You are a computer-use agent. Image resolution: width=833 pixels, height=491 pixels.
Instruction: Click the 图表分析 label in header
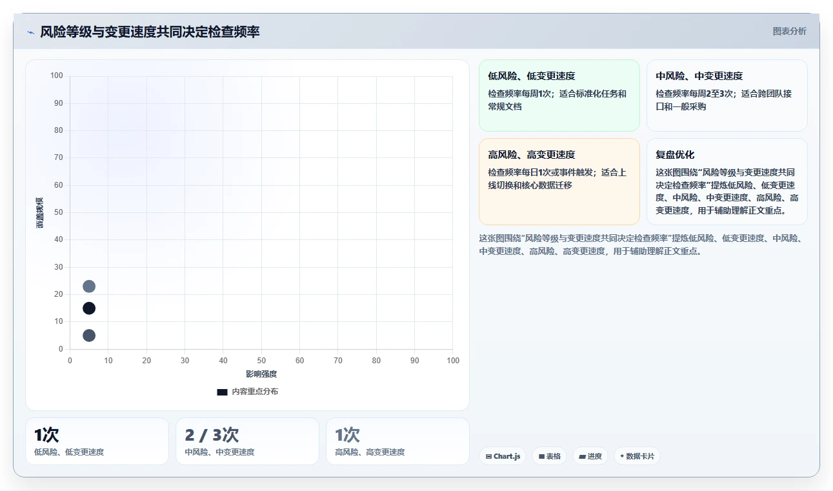coord(789,31)
